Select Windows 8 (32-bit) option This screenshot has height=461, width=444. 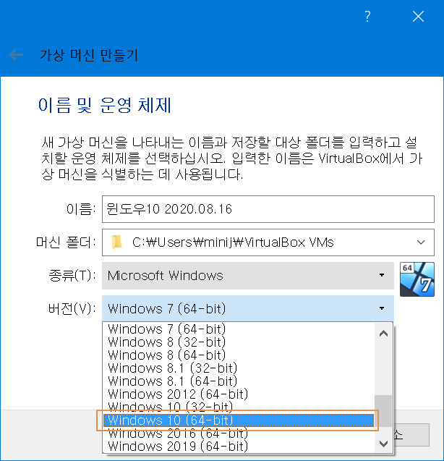(x=239, y=342)
